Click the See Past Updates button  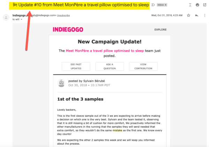[76, 66]
